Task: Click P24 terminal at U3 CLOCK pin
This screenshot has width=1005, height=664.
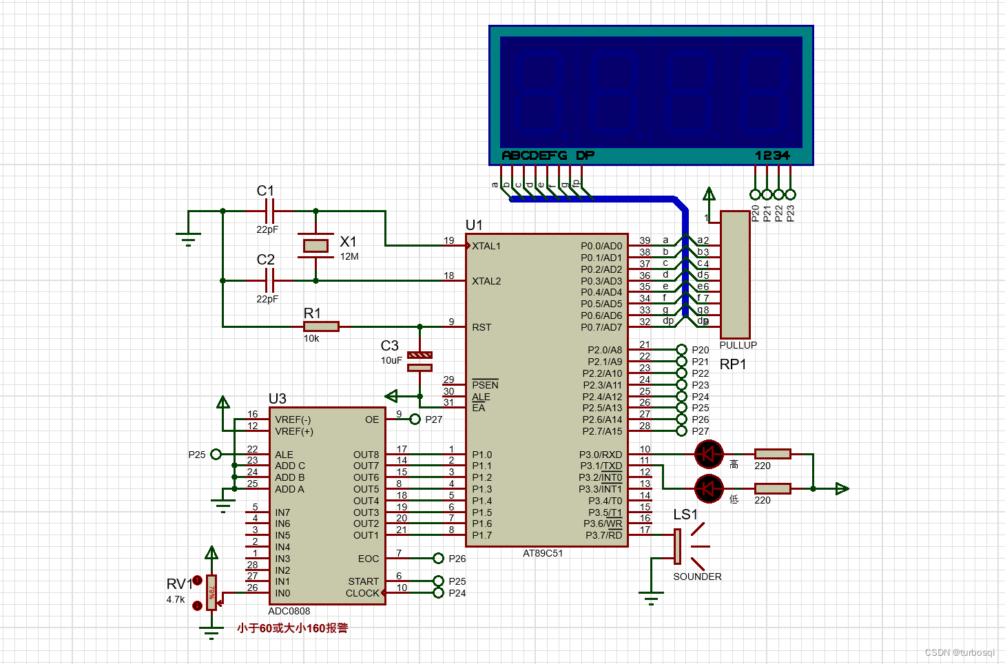Action: (x=438, y=592)
